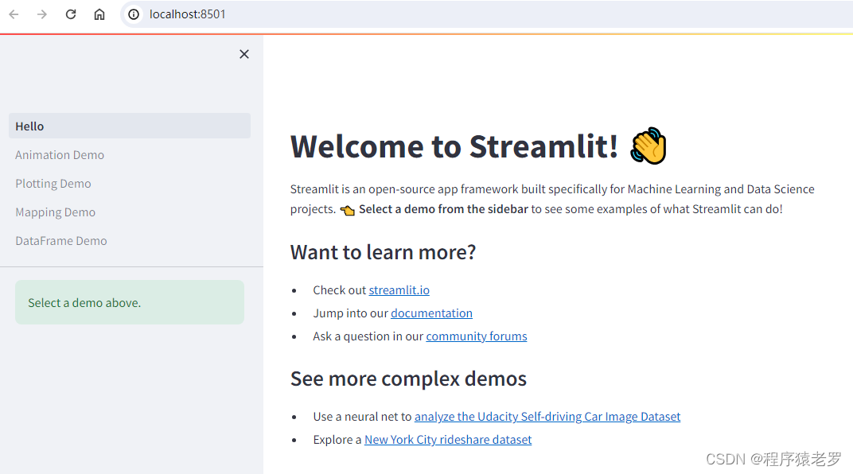Click the site information icon in address bar
Viewport: 853px width, 474px height.
click(132, 14)
